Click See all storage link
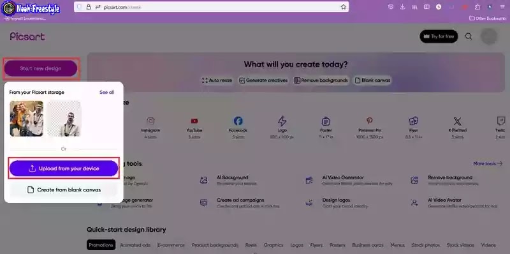510x254 pixels. click(x=106, y=92)
